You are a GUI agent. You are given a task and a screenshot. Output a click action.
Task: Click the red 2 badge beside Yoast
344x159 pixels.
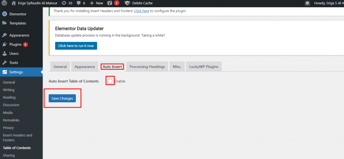coord(117,3)
